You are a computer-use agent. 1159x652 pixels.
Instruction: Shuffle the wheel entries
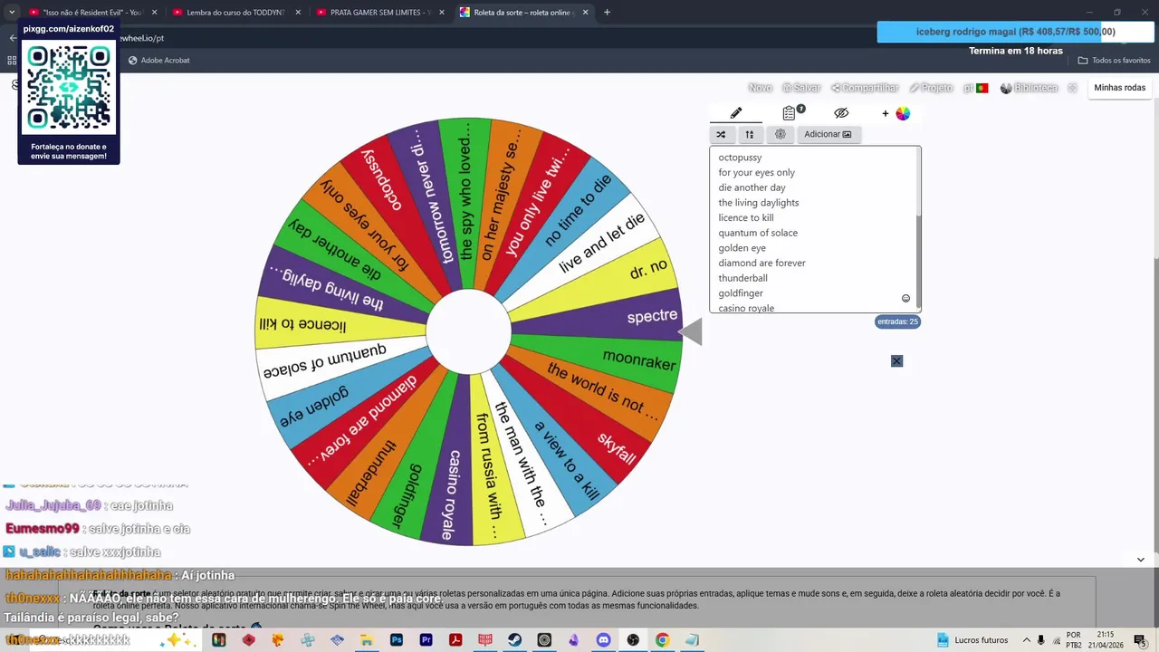coord(721,134)
